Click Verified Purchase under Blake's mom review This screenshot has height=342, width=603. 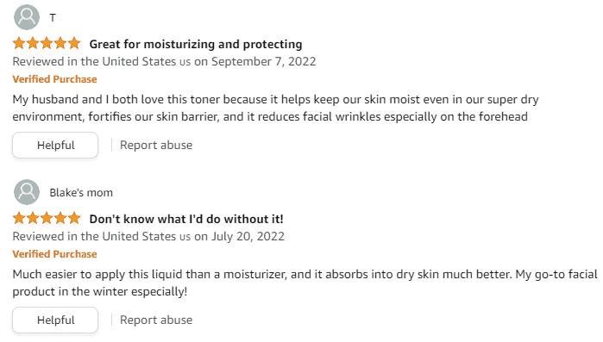coord(54,254)
